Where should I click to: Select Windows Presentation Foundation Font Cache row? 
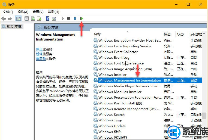click(148, 97)
